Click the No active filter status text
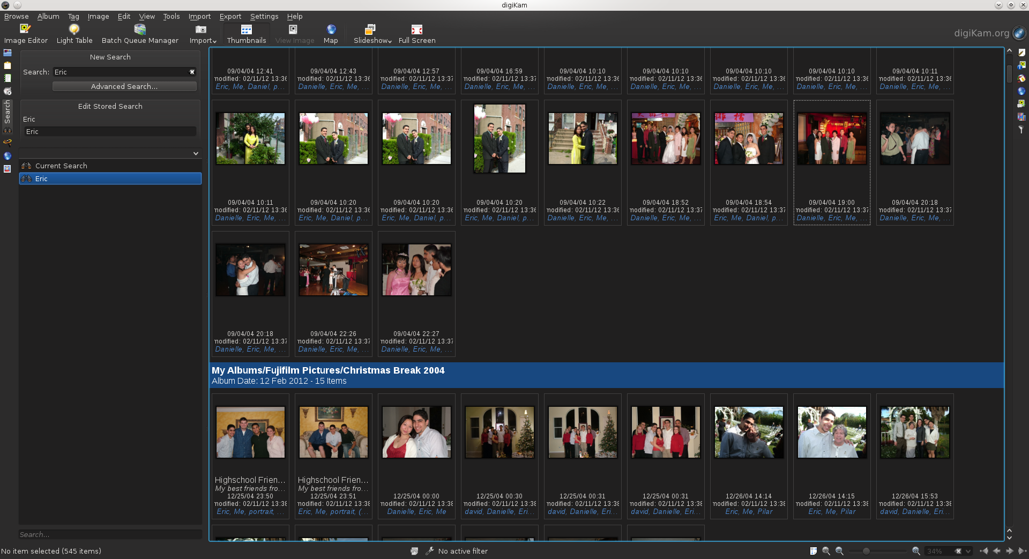 pos(463,551)
